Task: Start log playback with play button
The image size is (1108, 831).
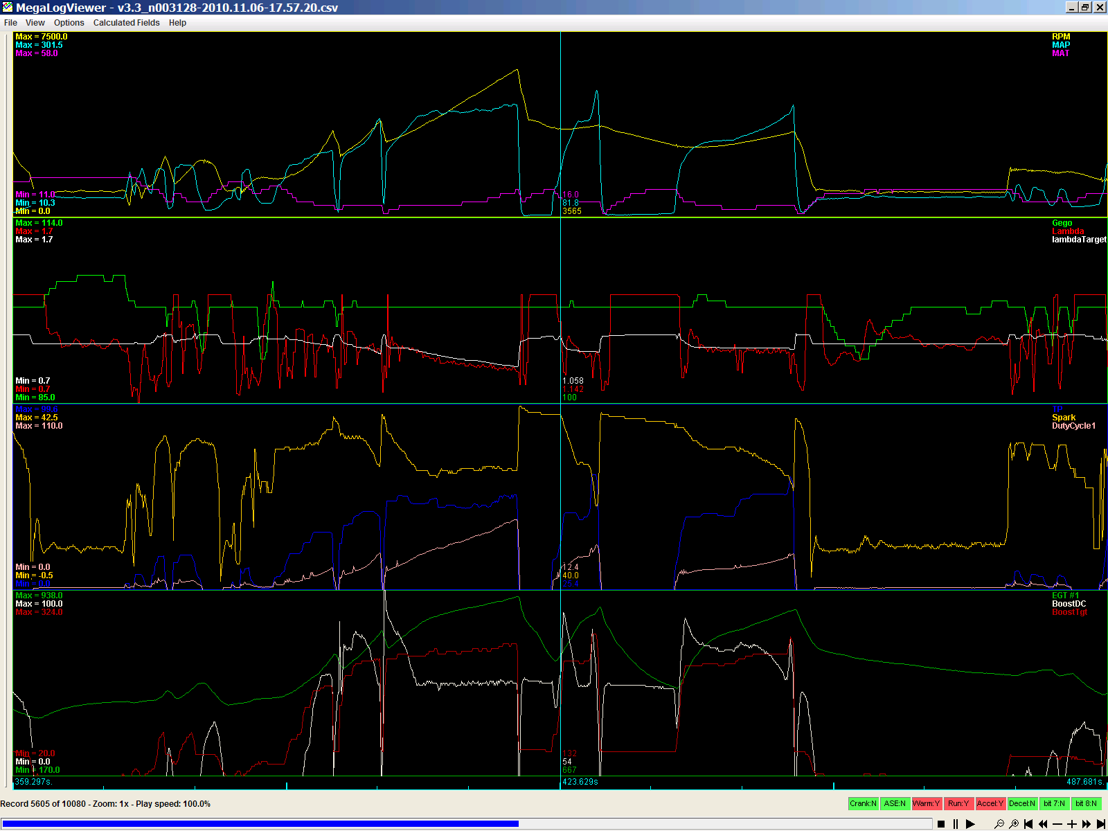Action: 970,823
